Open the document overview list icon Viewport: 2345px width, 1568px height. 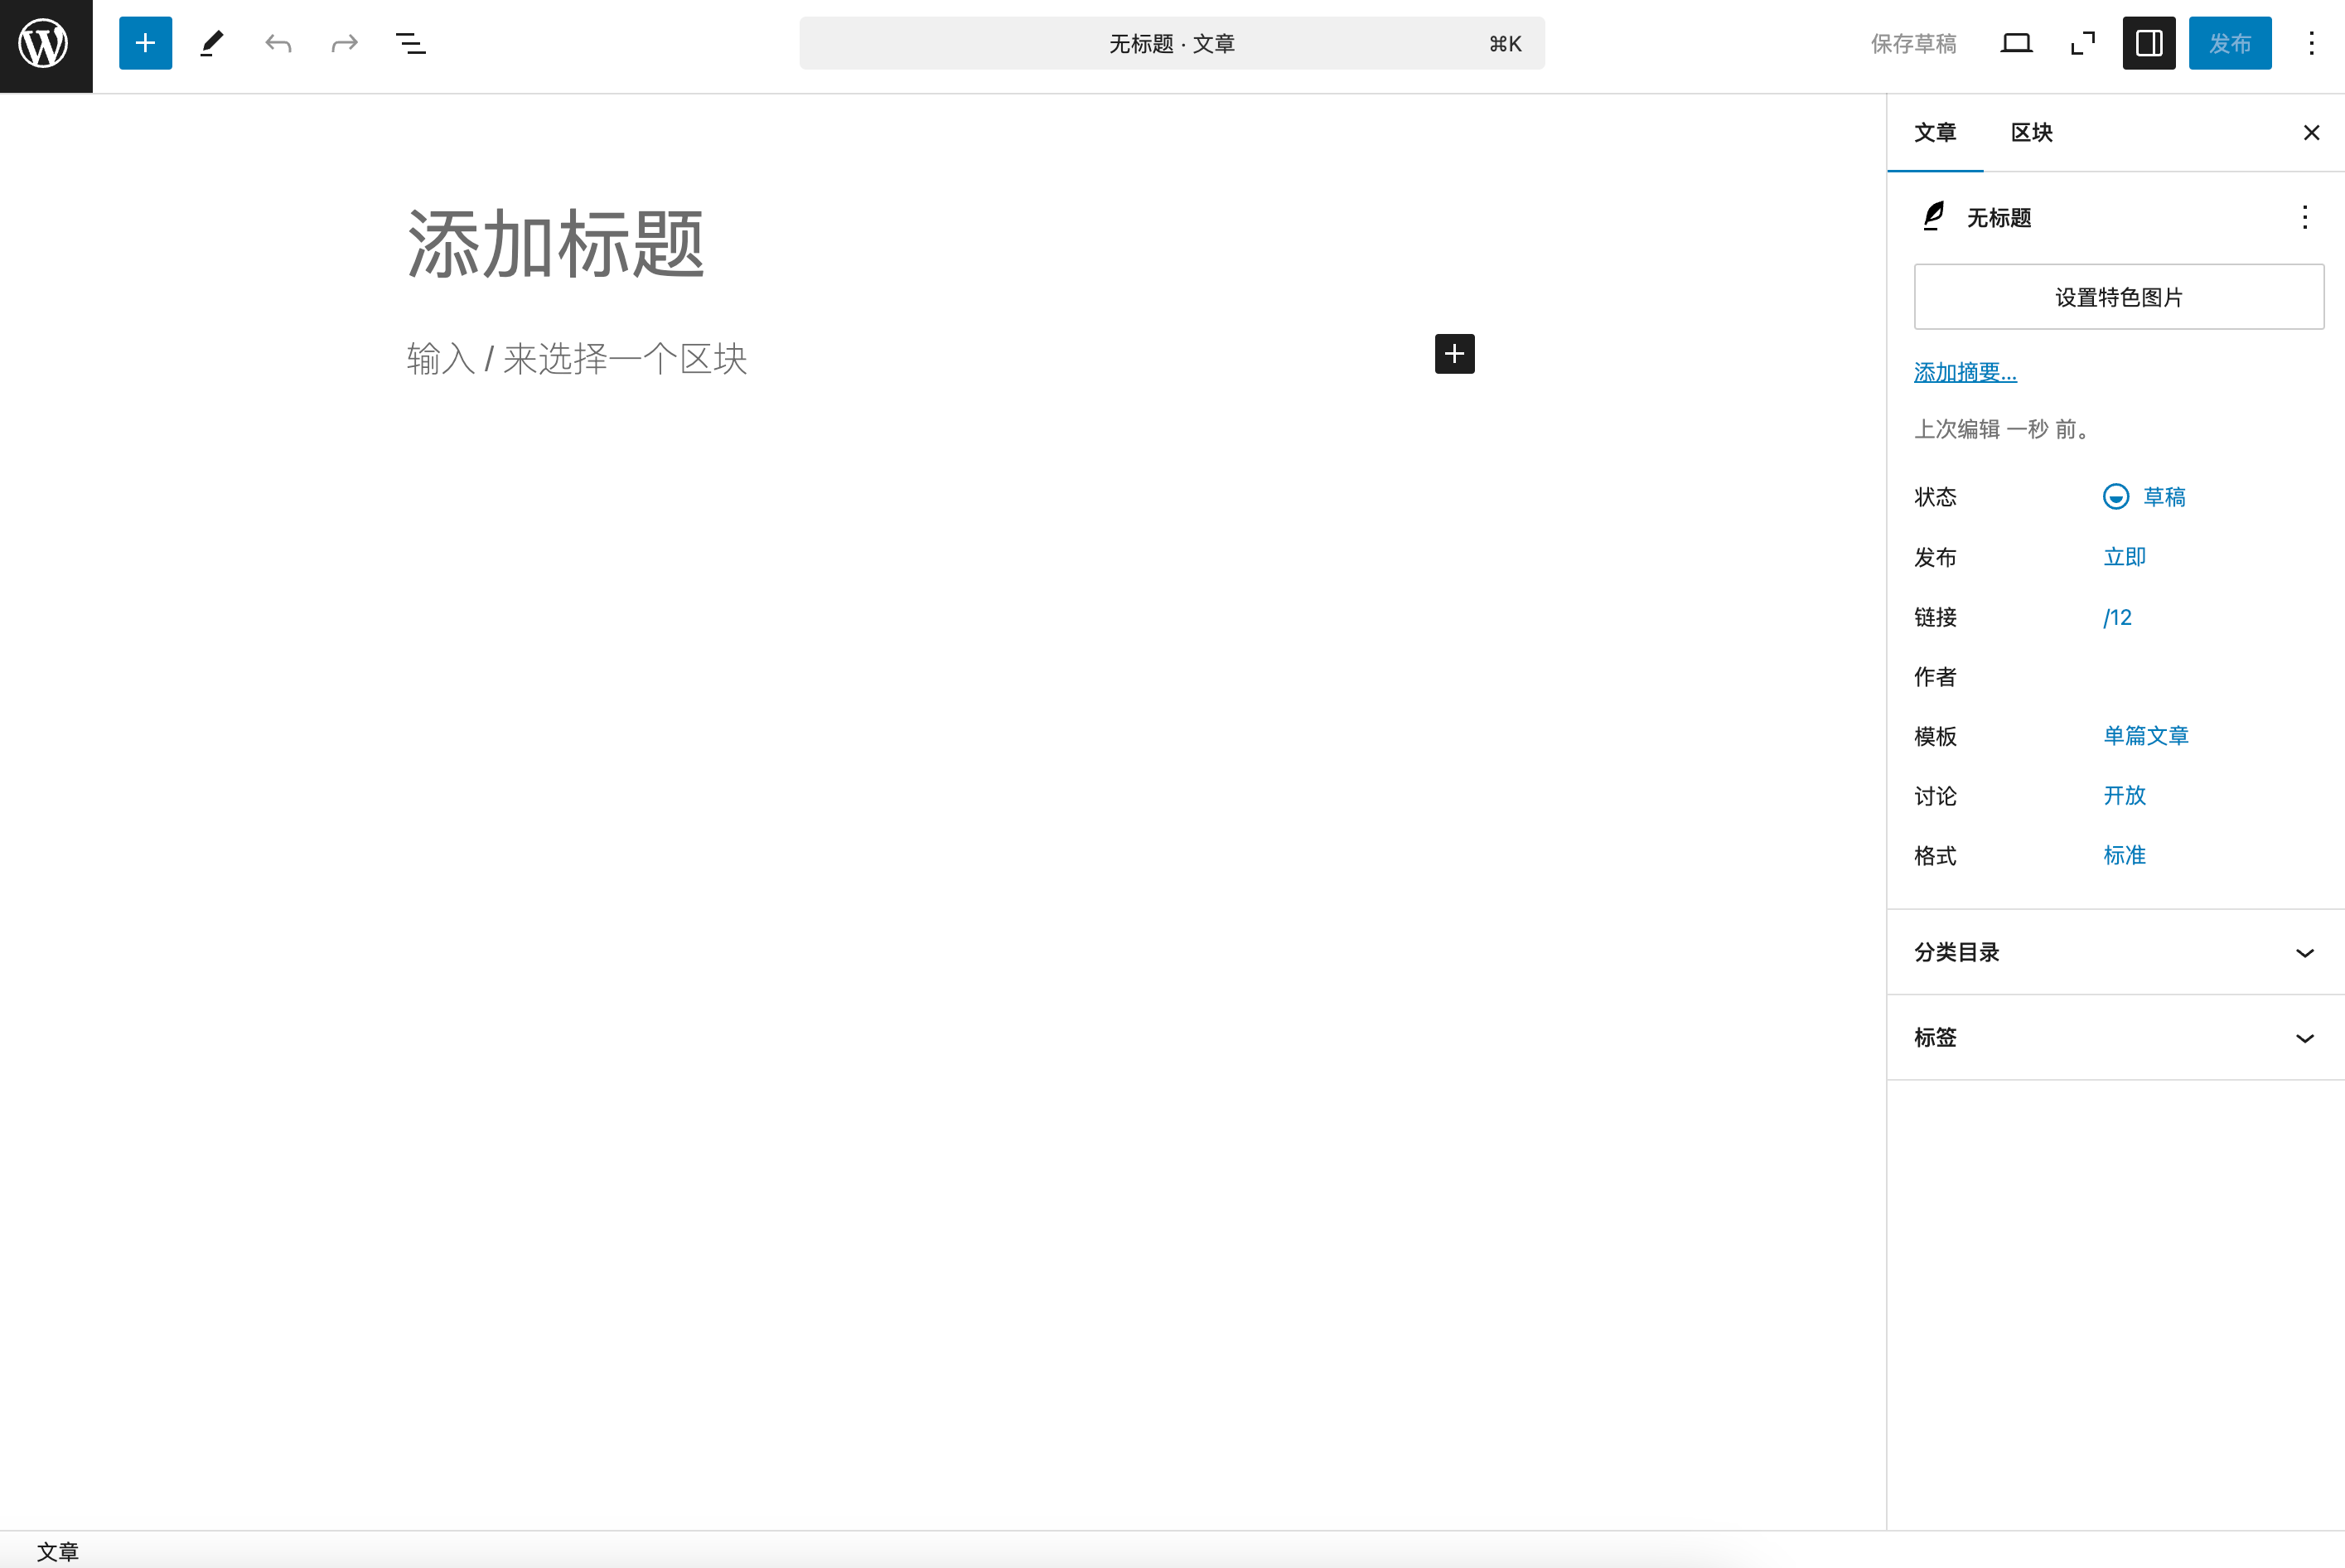[x=410, y=43]
